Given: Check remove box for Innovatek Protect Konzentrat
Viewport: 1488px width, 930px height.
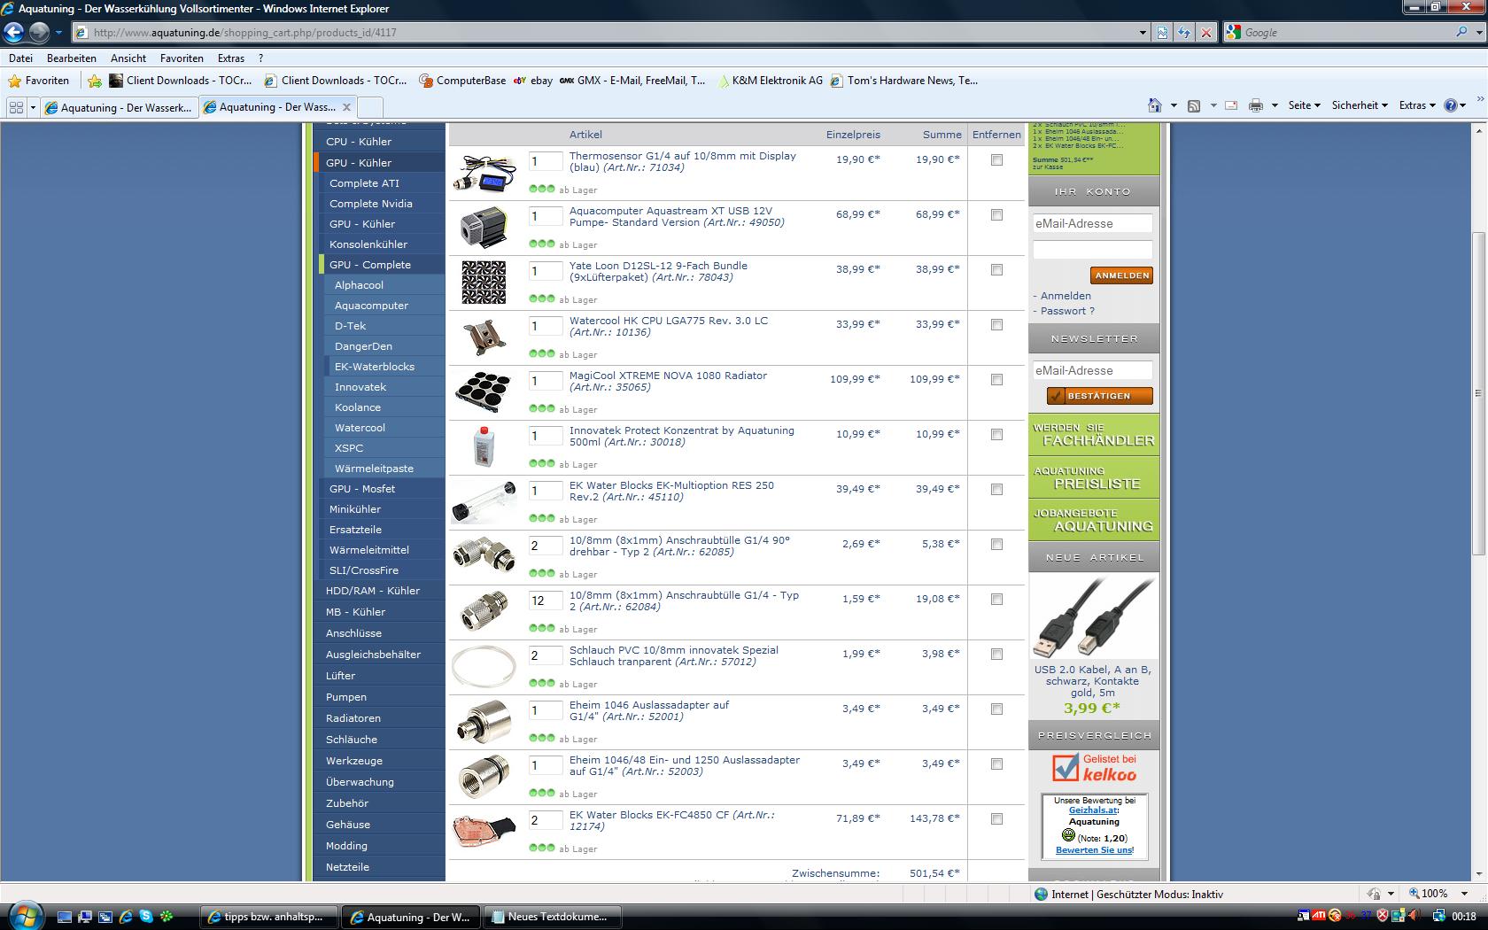Looking at the screenshot, I should coord(996,435).
